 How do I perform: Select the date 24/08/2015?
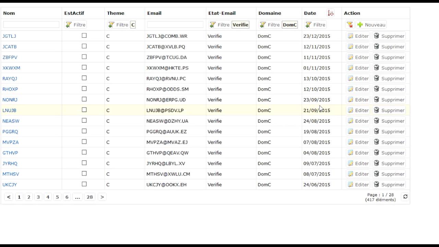point(317,121)
